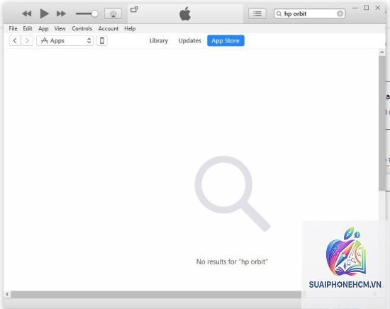390x309 pixels.
Task: Switch to the Library tab
Action: 159,41
